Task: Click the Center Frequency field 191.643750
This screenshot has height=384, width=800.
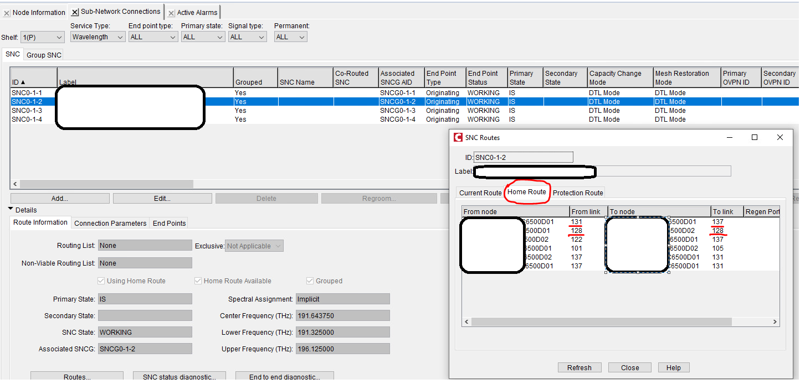Action: (x=343, y=316)
